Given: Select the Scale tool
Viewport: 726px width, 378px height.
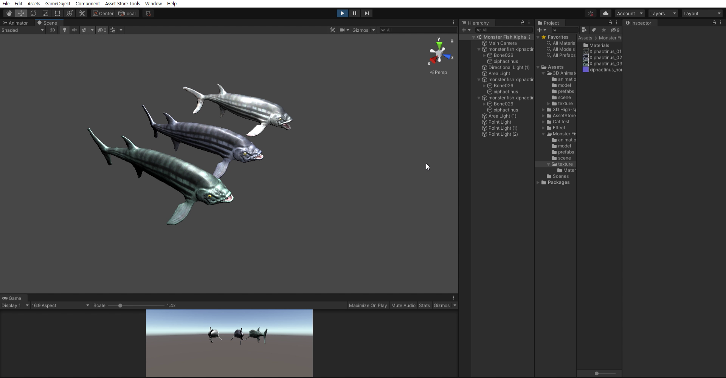Looking at the screenshot, I should click(x=45, y=13).
